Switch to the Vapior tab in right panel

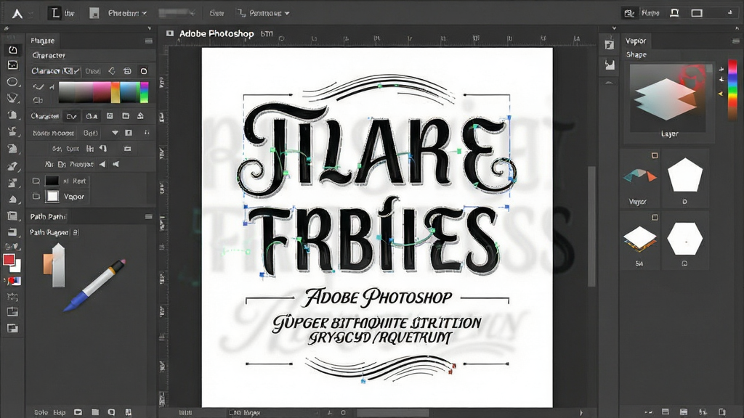pyautogui.click(x=635, y=41)
